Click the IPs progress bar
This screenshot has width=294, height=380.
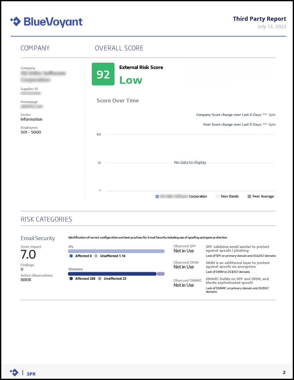pos(116,251)
